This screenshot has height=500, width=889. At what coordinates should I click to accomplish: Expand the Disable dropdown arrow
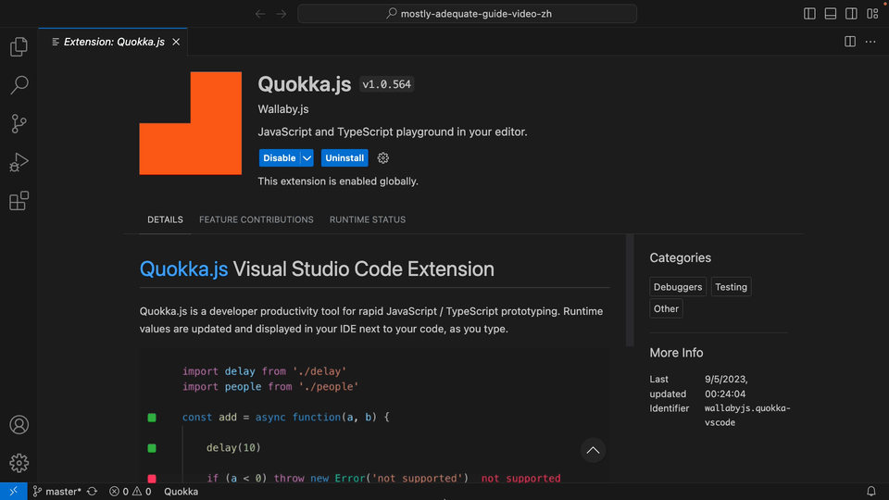pyautogui.click(x=307, y=158)
